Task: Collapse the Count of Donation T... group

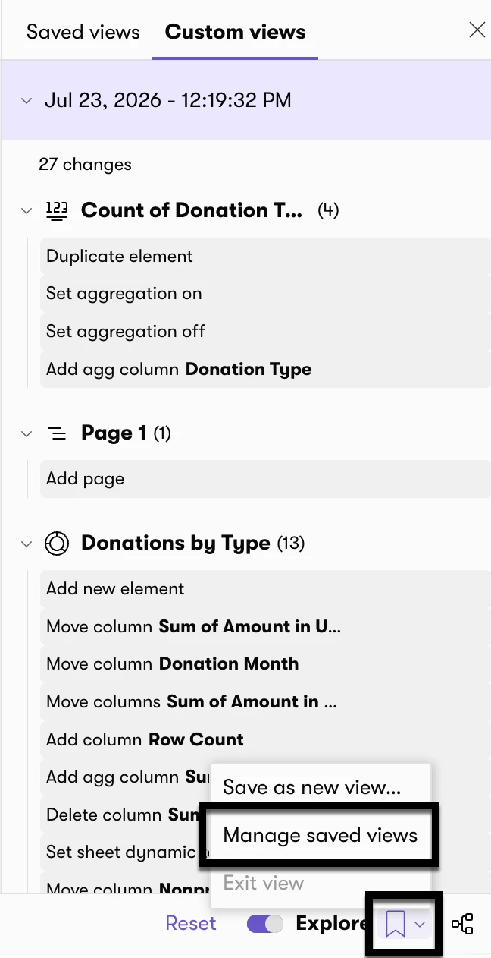Action: coord(27,210)
